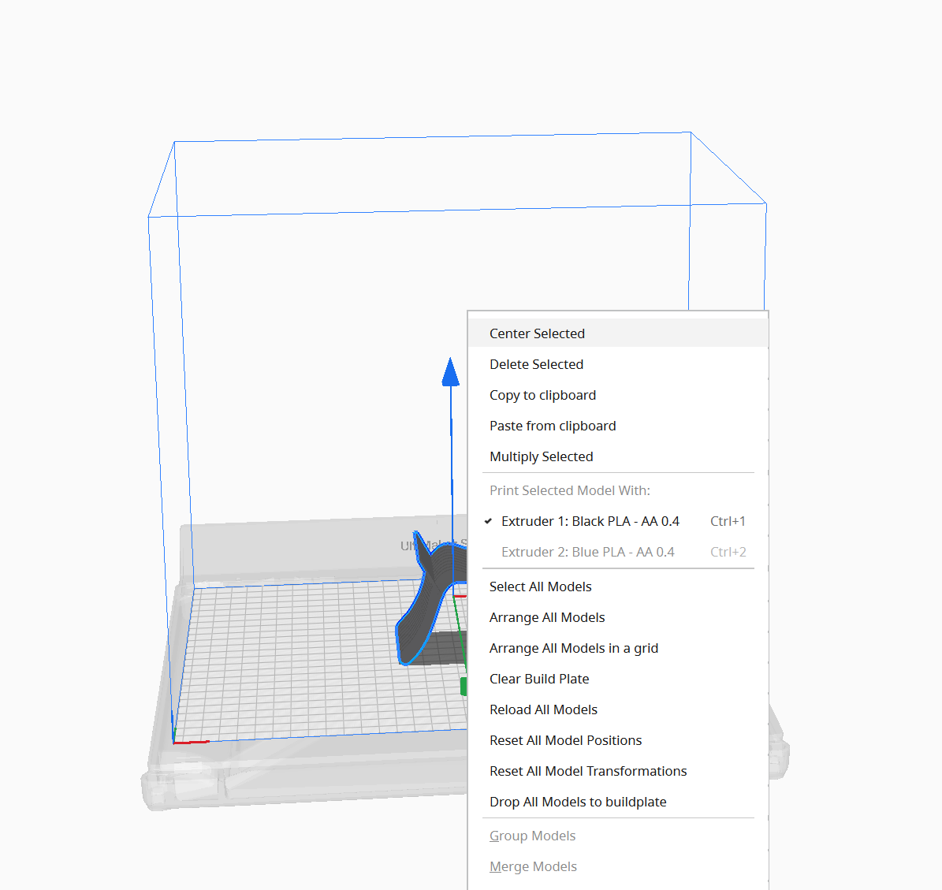This screenshot has width=942, height=890.
Task: Click Reload All Models
Action: (617, 709)
